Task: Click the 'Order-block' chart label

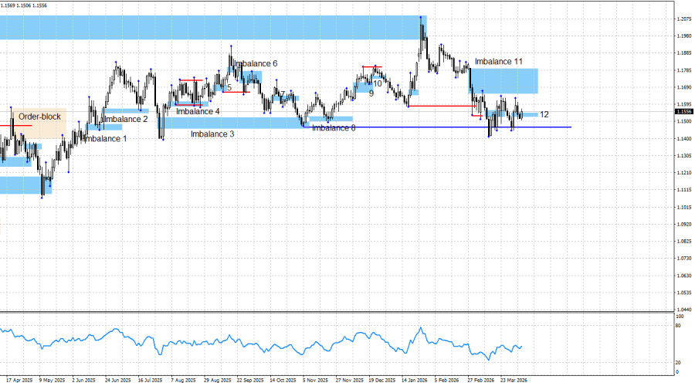Action: (39, 117)
